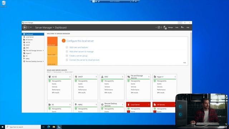This screenshot has width=229, height=129.
Task: Open BPA results in File and Storage tile
Action: (135, 92)
